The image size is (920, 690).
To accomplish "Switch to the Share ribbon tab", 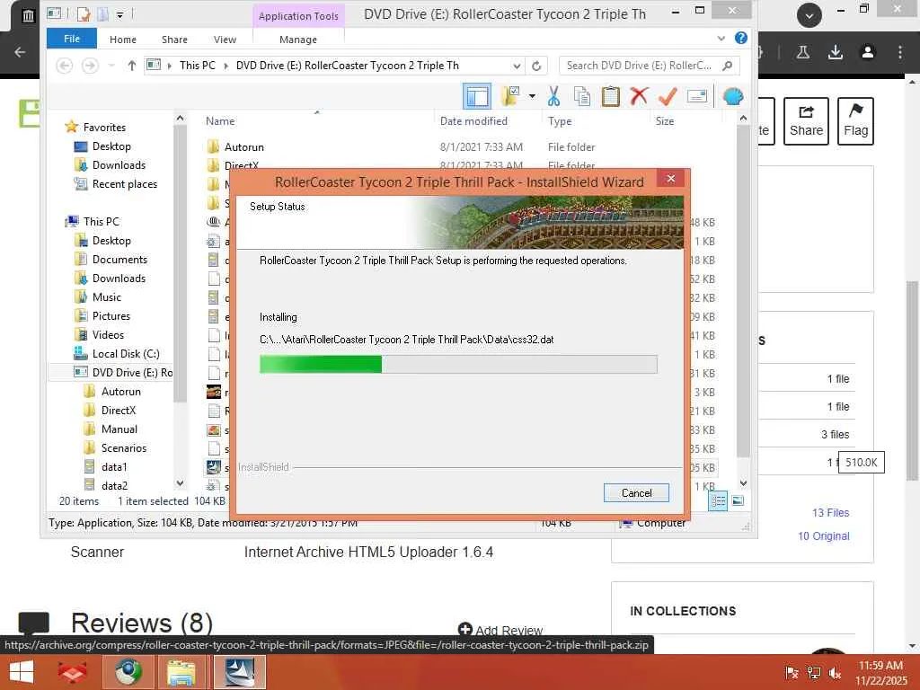I will click(x=174, y=40).
